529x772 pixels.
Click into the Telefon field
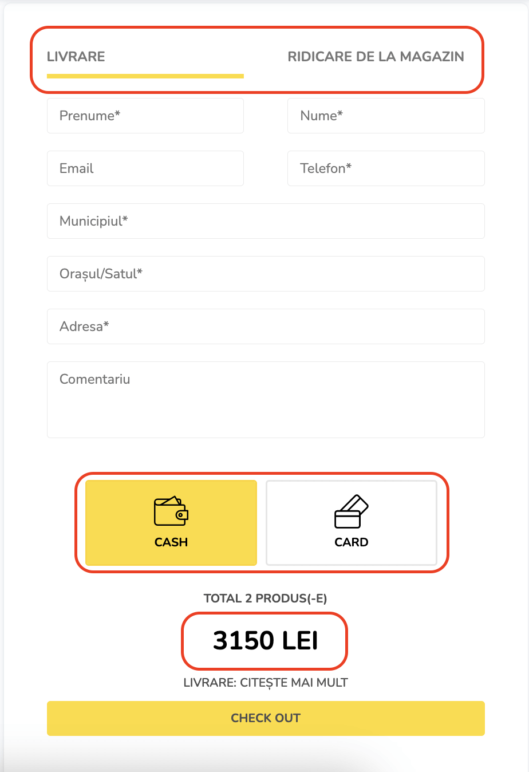tap(386, 168)
